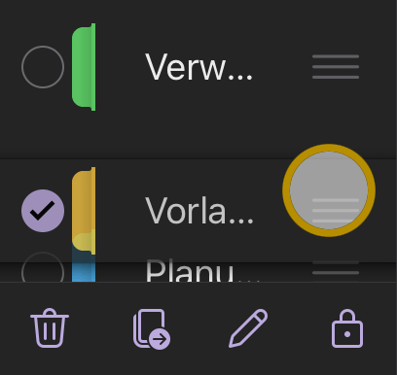
Task: Lock the selected notebook with padlock
Action: tap(347, 328)
